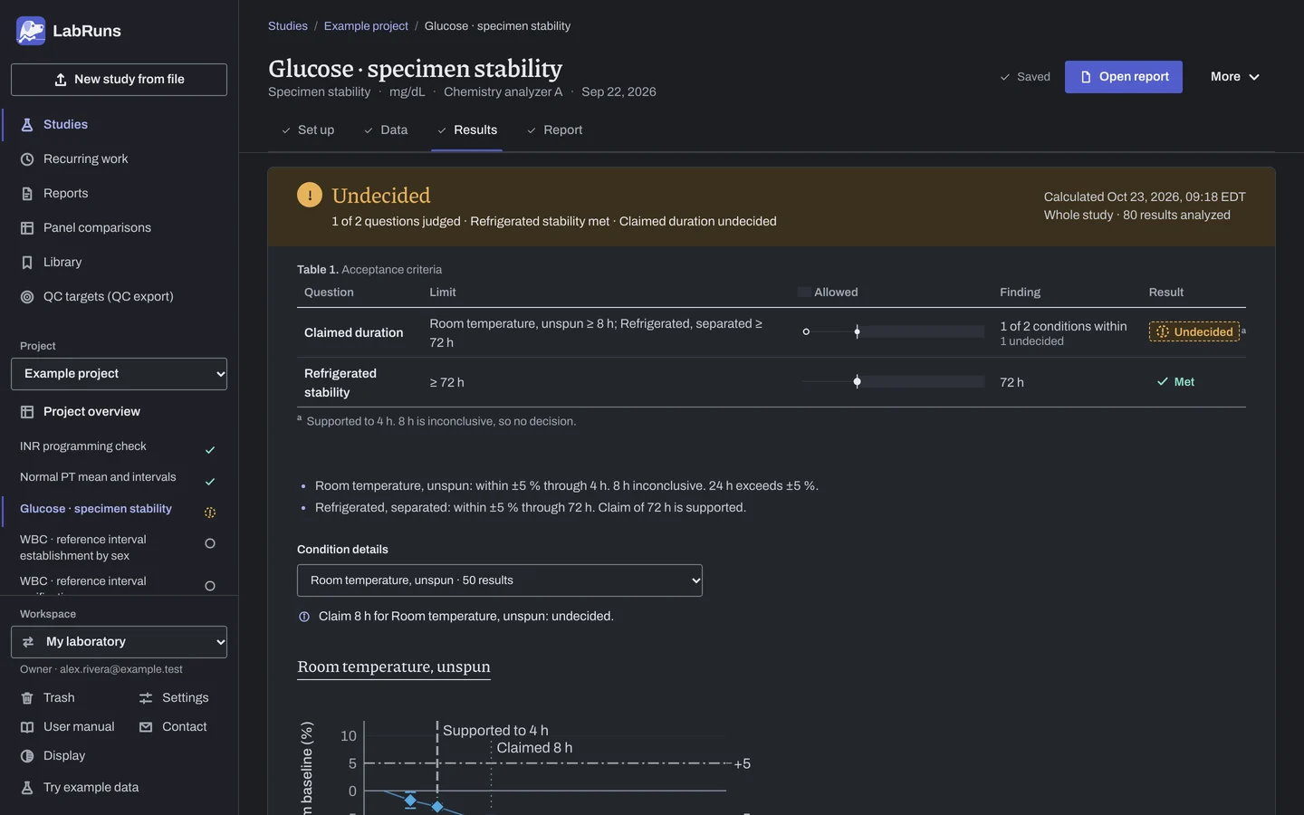Click empty circle status of WBC by sex
The image size is (1304, 815).
point(210,543)
